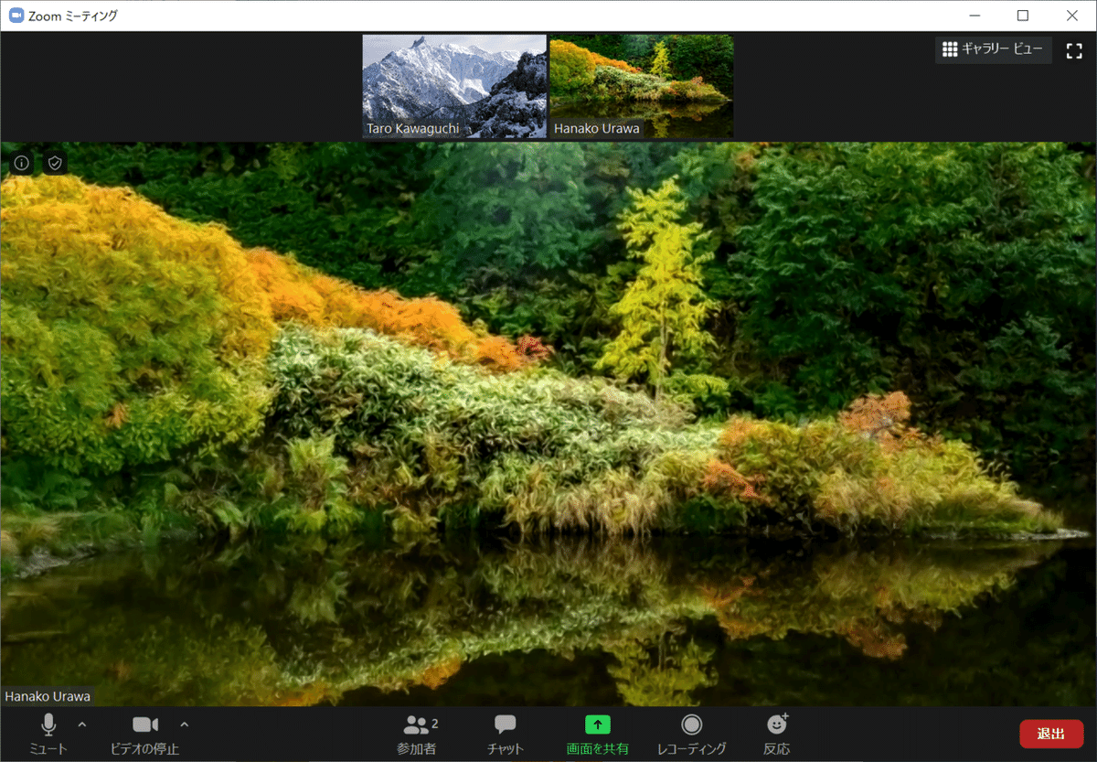Maximize the Zoom meeting window
Screen dimensions: 1097x762
coord(1022,16)
